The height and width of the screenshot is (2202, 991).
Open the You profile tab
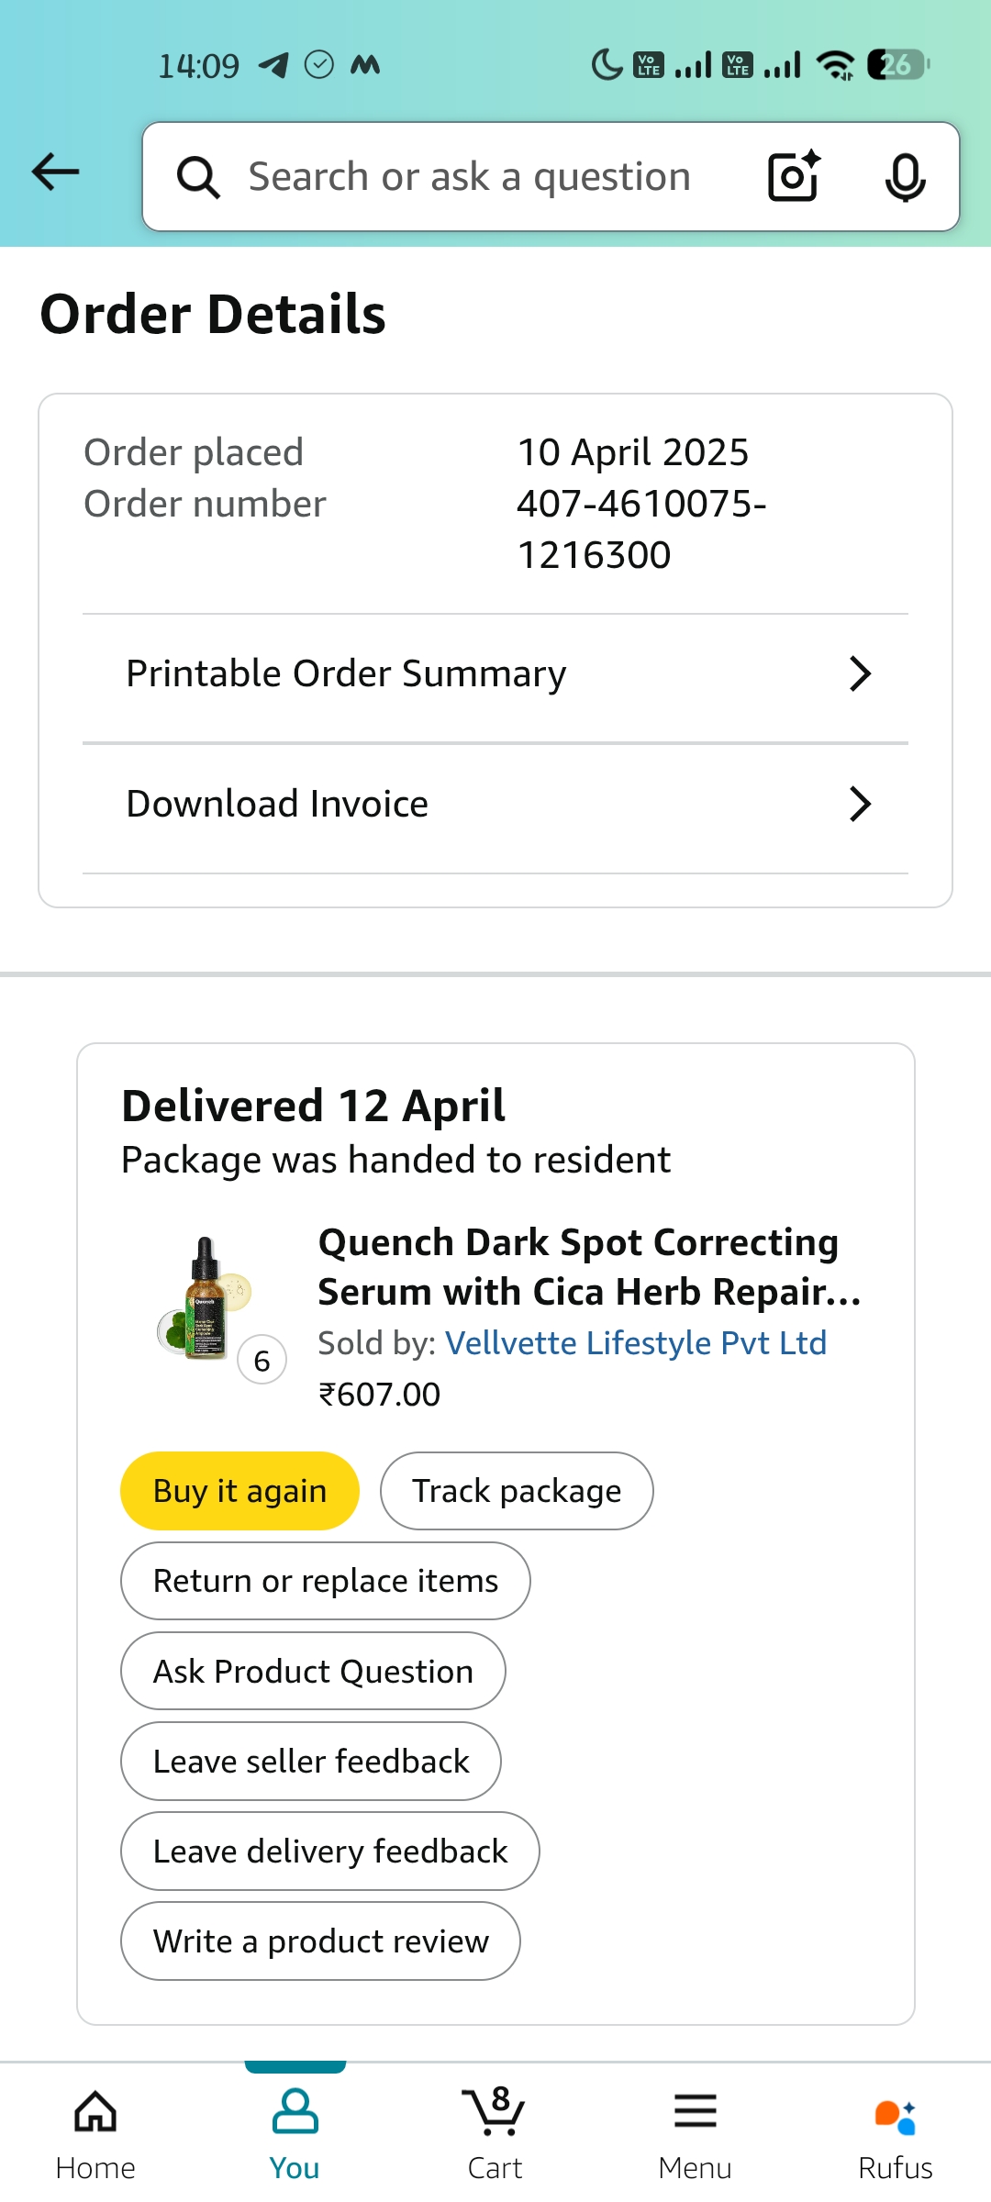[295, 2132]
